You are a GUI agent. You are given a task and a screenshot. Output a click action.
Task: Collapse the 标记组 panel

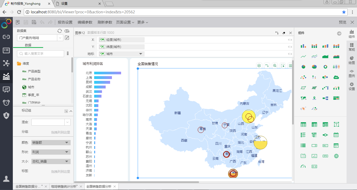71,111
